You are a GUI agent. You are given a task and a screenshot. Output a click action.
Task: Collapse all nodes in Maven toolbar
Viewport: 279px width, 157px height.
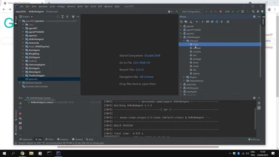[221, 22]
